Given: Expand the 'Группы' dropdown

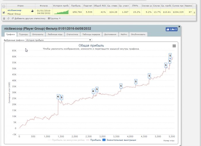Looking at the screenshot, I should coord(55,18).
